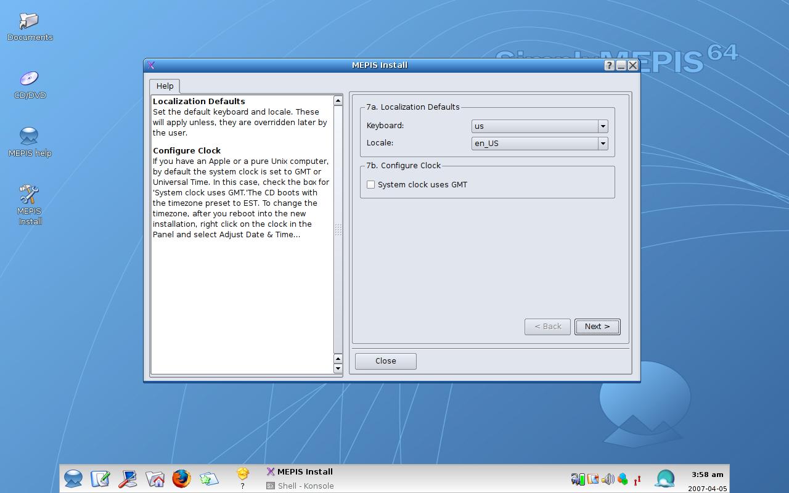Open the MEPIS main menu in the panel
789x493 pixels.
pos(73,478)
